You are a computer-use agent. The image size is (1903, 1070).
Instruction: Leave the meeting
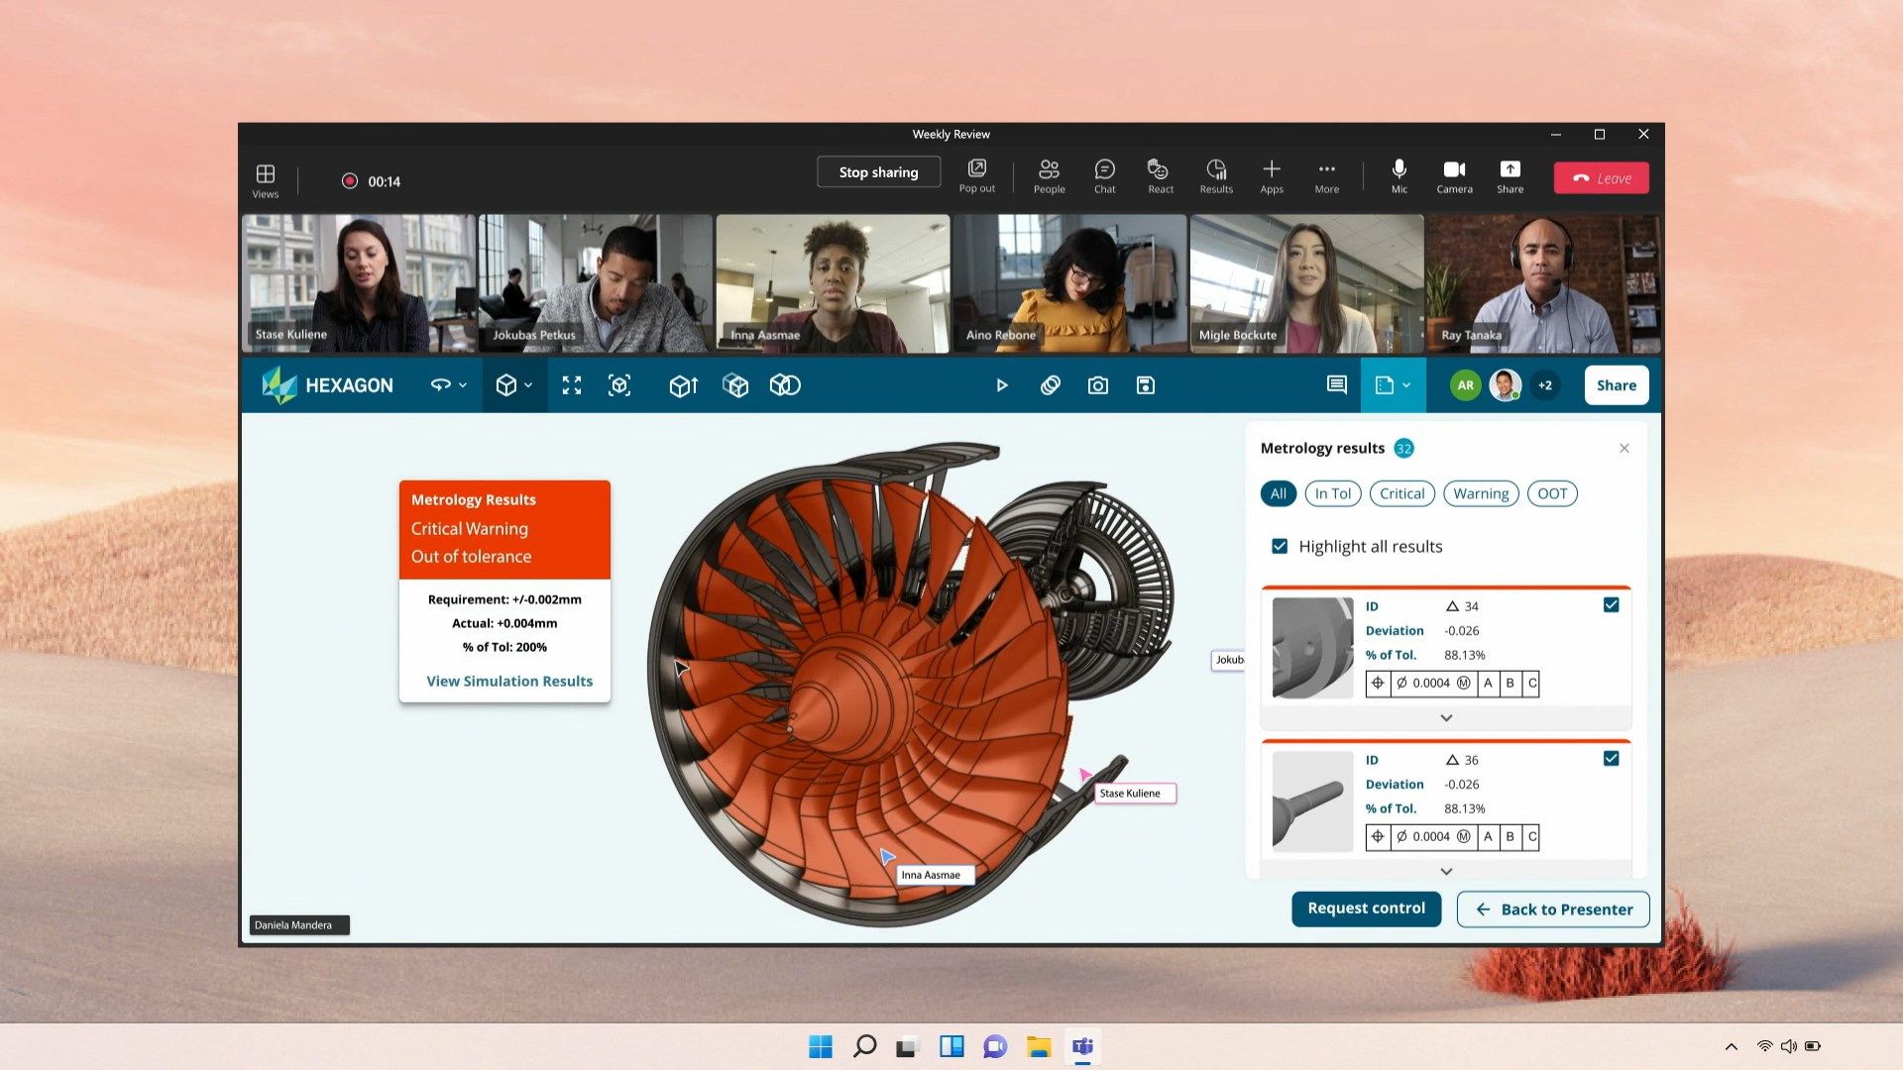1601,178
